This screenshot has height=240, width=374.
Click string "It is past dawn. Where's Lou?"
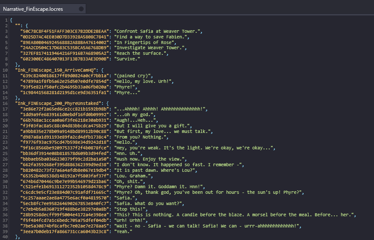[x=154, y=170]
